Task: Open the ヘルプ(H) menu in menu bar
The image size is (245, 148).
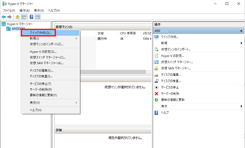Action: point(54,10)
